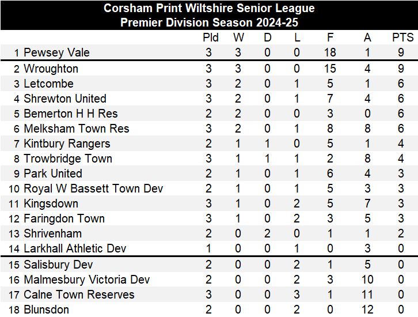
Task: Select the F column header
Action: pos(330,38)
